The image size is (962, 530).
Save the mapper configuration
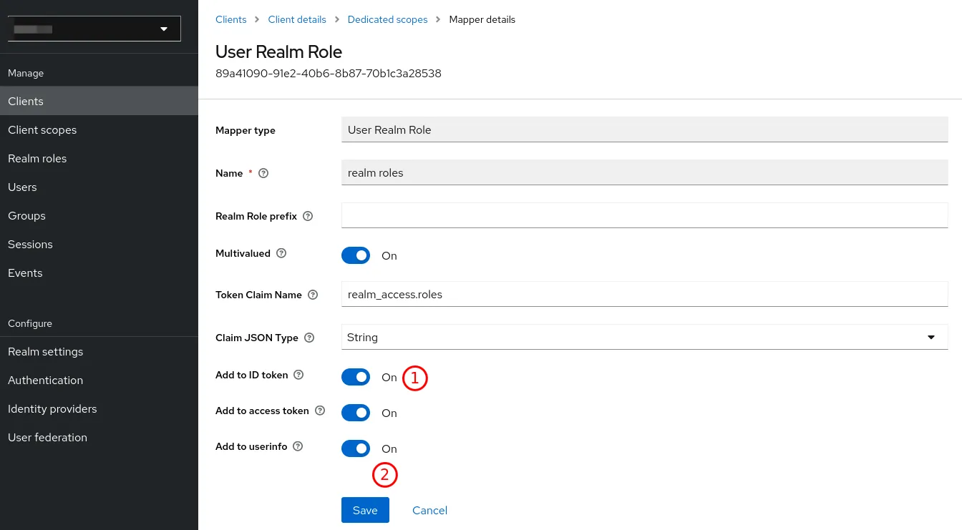click(x=365, y=510)
